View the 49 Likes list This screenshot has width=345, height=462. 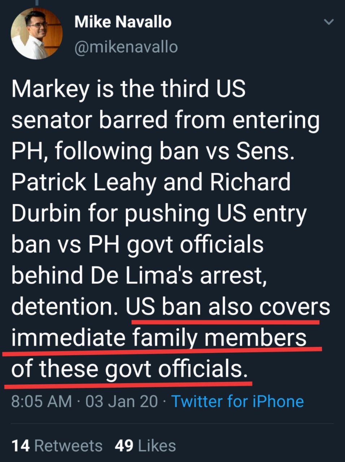point(145,446)
